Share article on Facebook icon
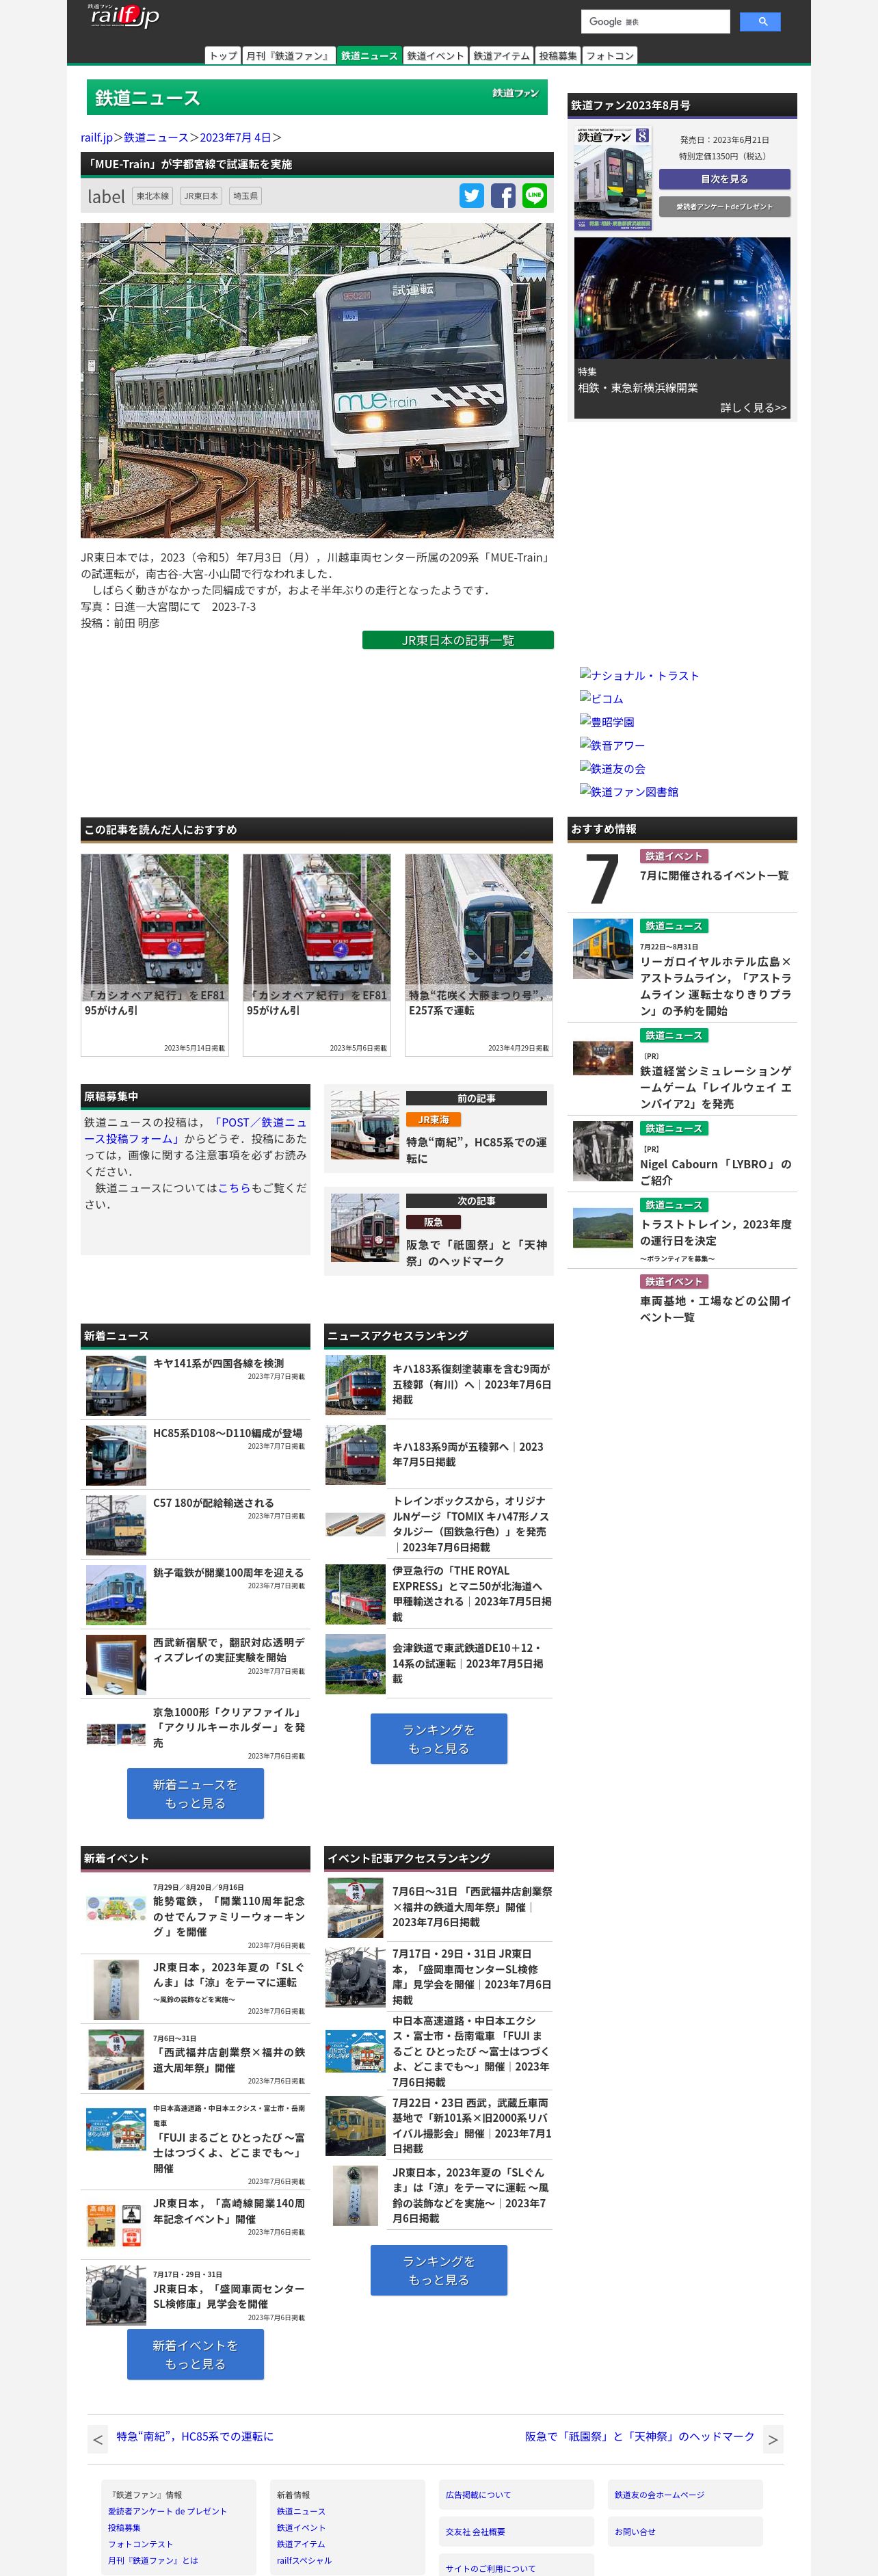878x2576 pixels. coord(503,196)
